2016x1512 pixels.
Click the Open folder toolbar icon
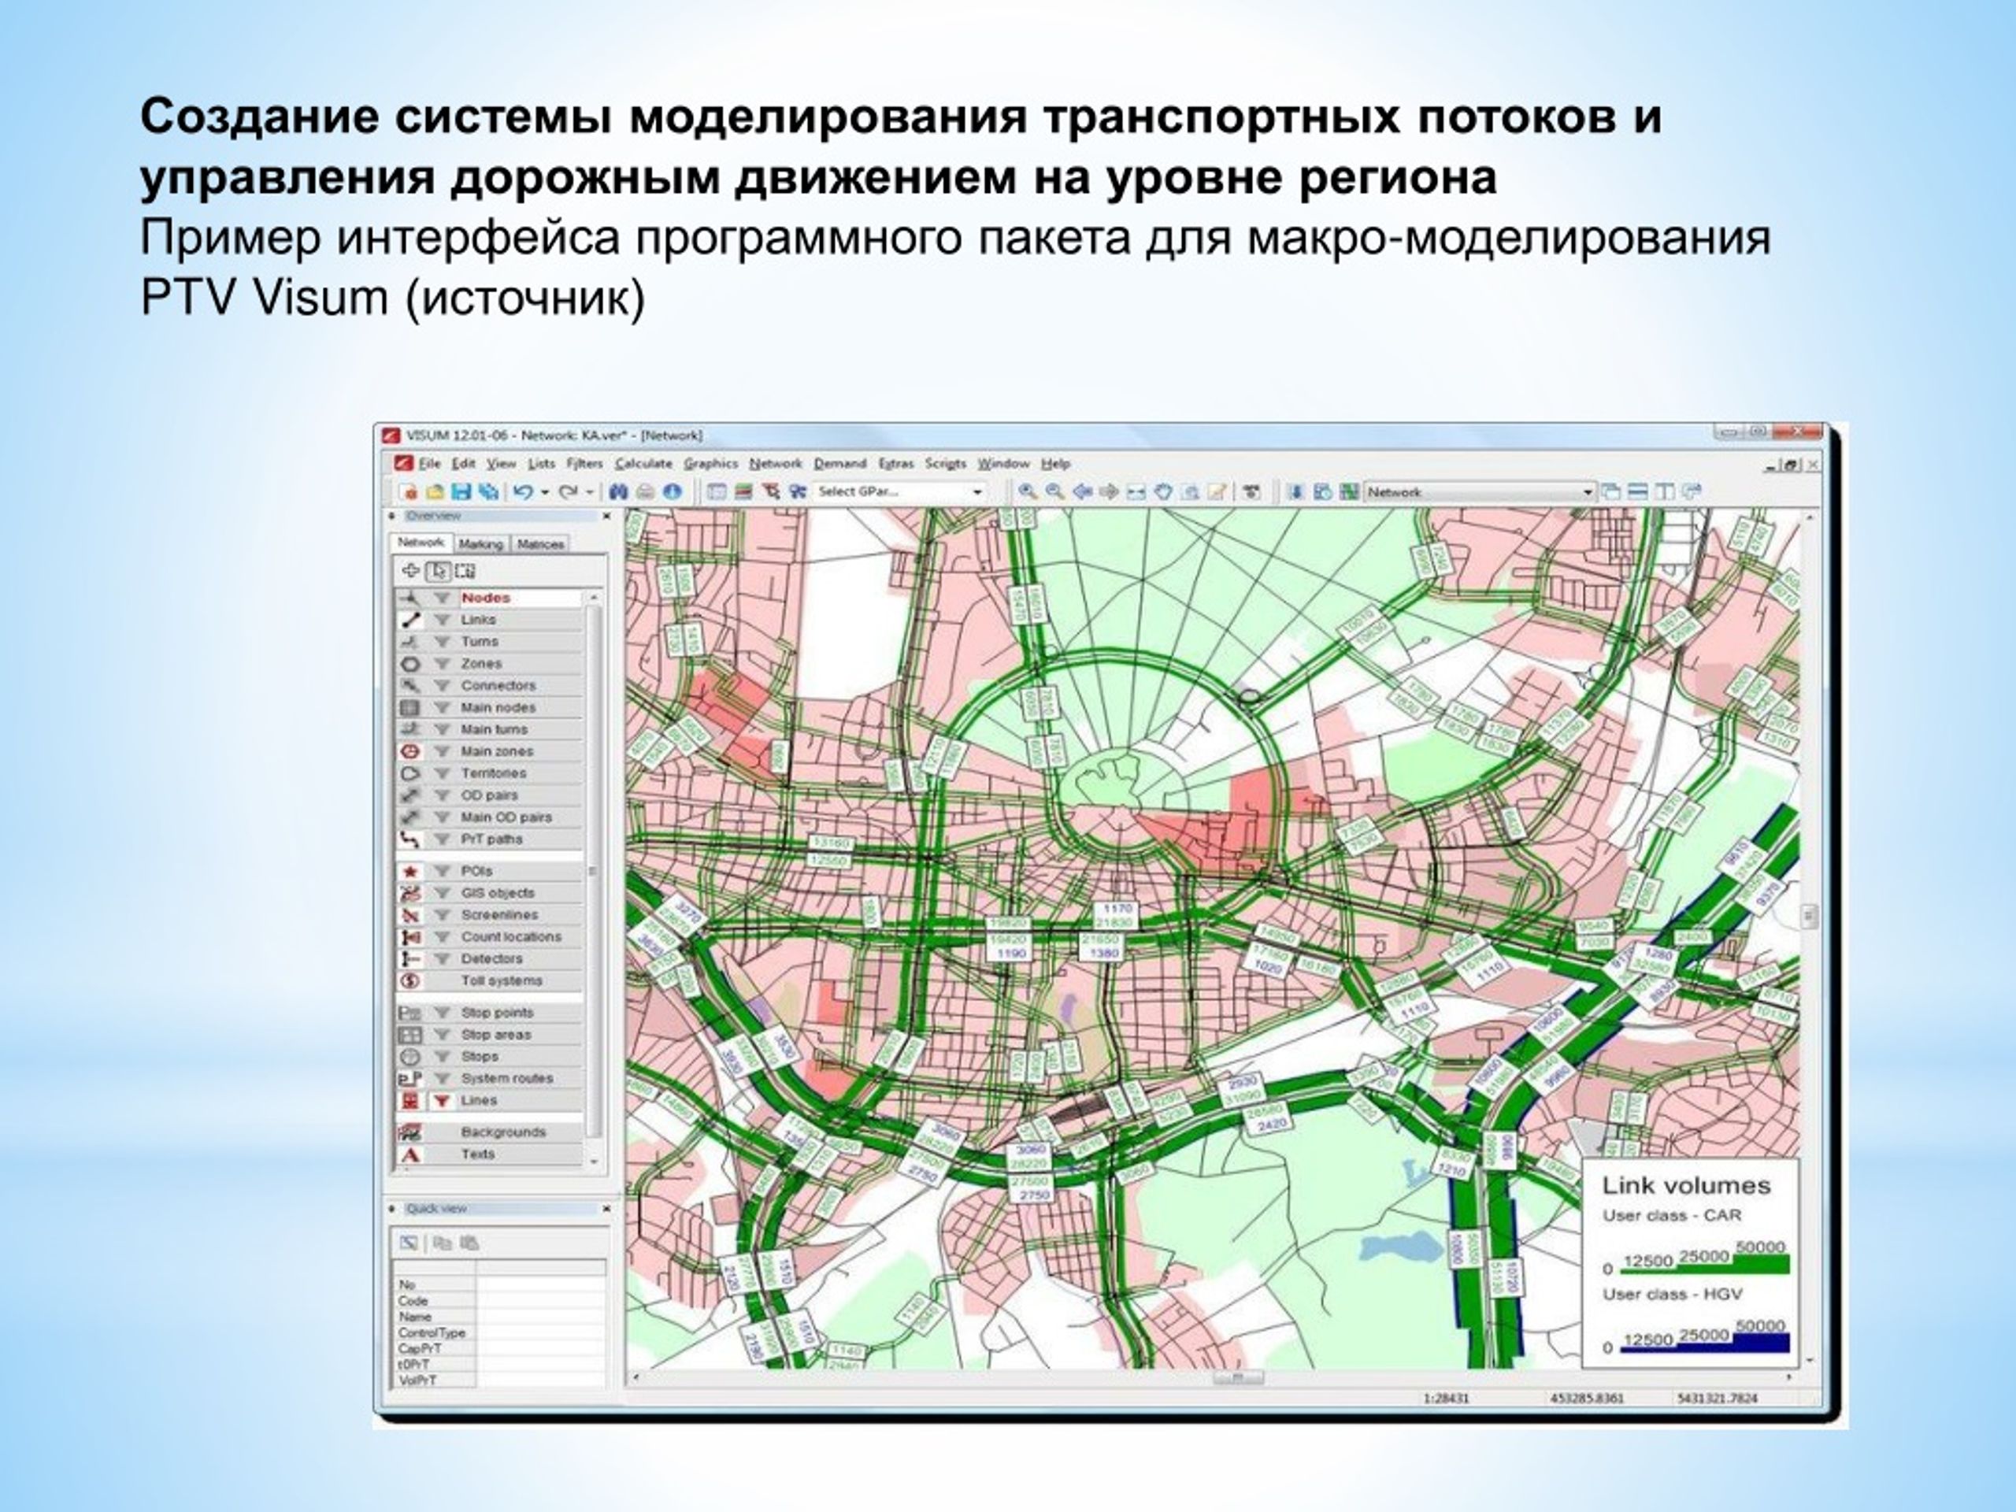coord(435,492)
